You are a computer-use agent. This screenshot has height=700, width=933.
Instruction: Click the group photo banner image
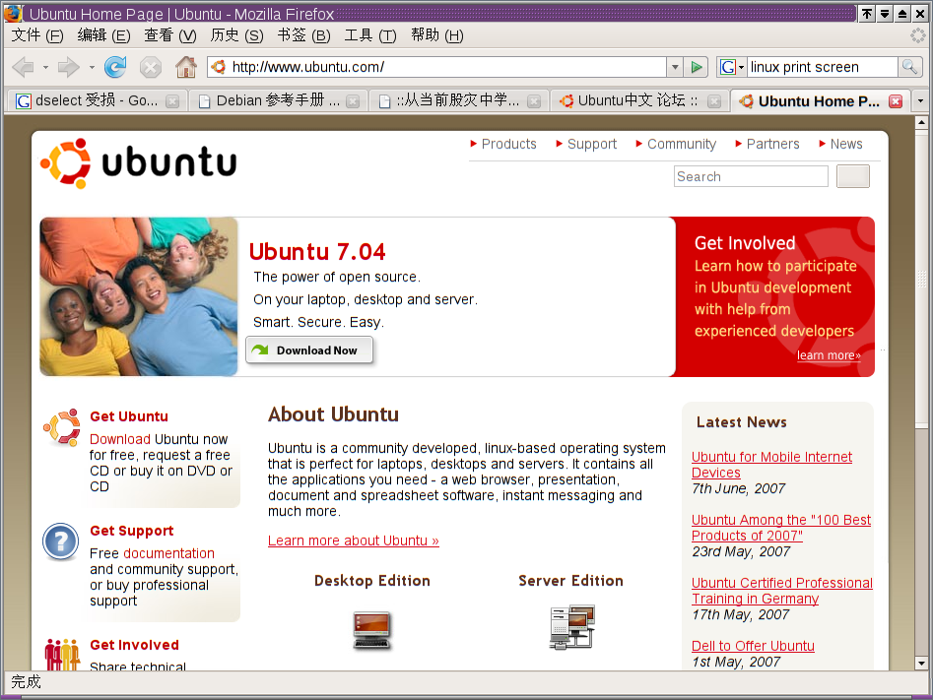point(139,296)
